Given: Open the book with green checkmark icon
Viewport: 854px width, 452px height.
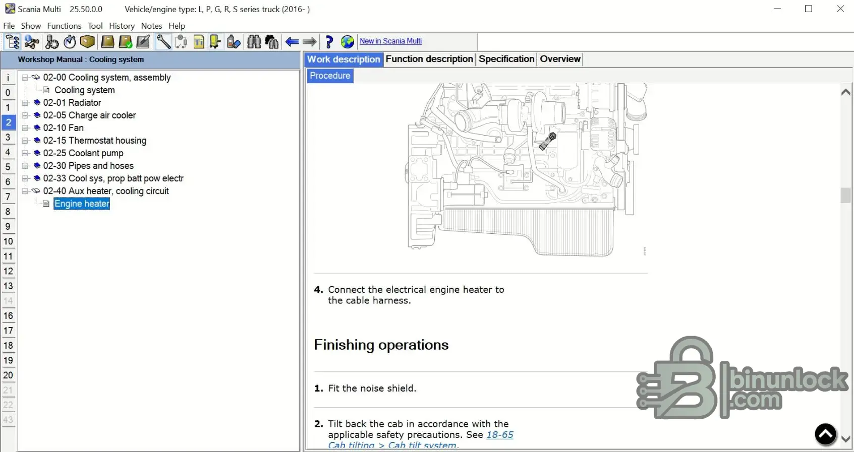Looking at the screenshot, I should (x=125, y=42).
